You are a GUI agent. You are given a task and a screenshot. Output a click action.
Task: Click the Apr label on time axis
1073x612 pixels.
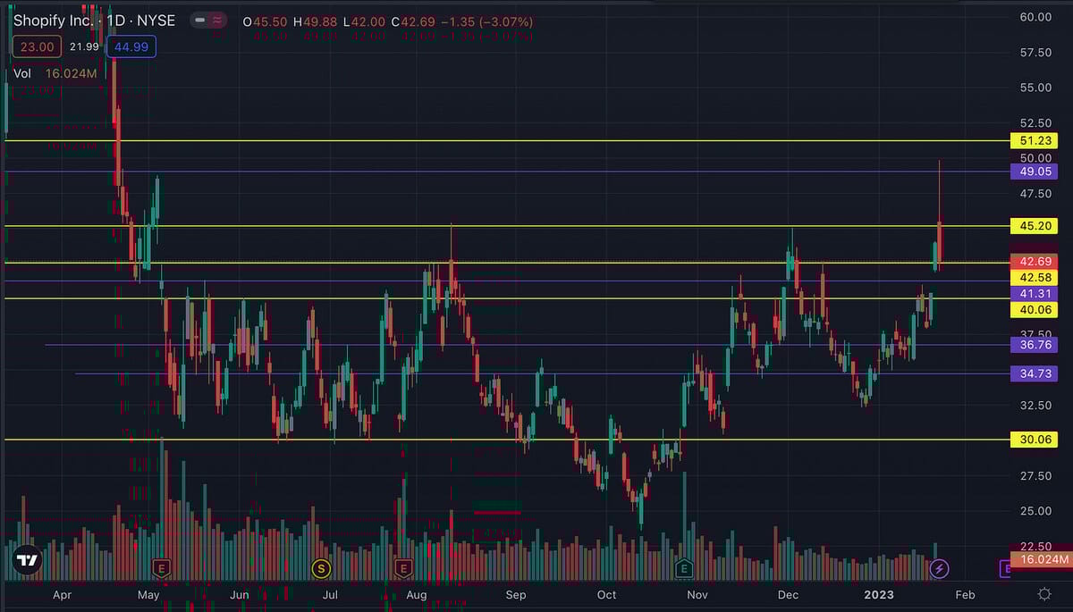coord(62,594)
